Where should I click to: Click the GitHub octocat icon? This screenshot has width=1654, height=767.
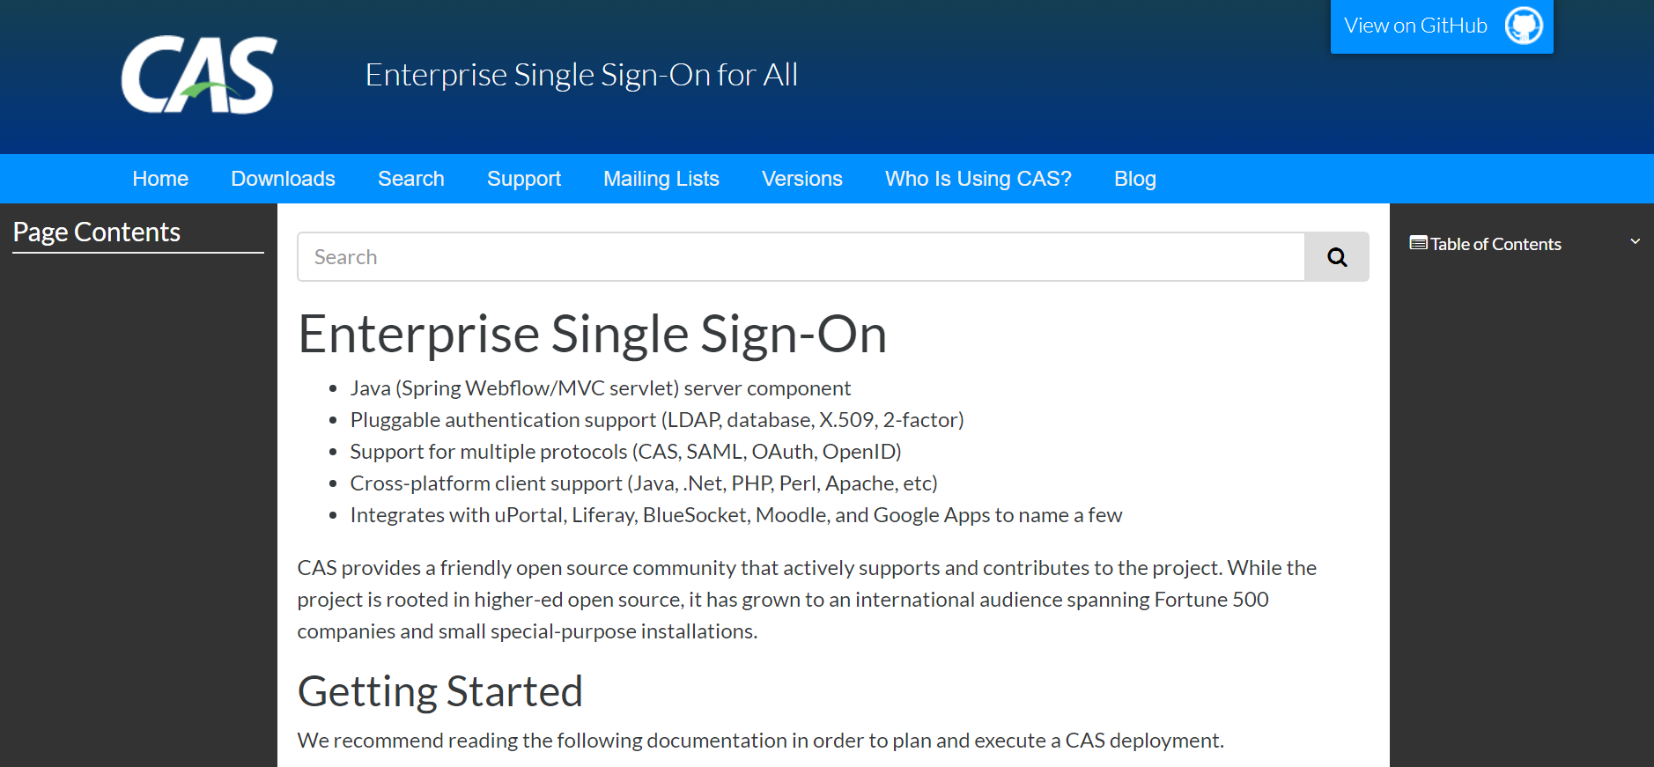tap(1524, 26)
